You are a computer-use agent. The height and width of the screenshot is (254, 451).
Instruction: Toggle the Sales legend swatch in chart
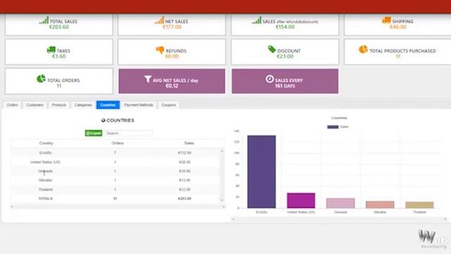(333, 127)
